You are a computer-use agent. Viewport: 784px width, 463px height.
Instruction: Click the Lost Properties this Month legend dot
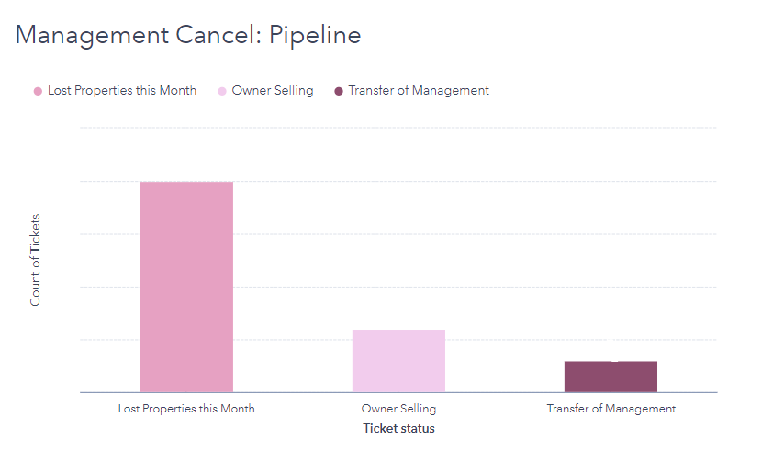[38, 91]
